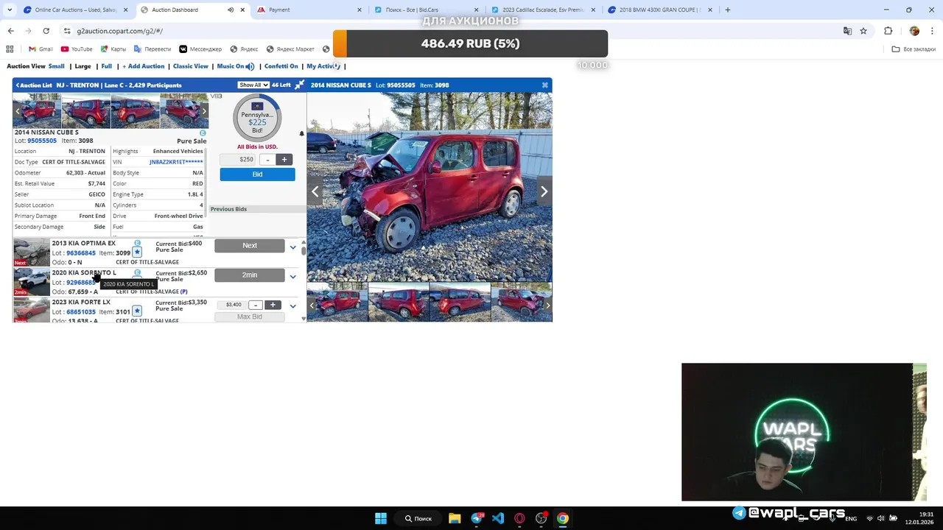
Task: Expand 2013 Kia Optima EX row chevron
Action: click(x=292, y=247)
